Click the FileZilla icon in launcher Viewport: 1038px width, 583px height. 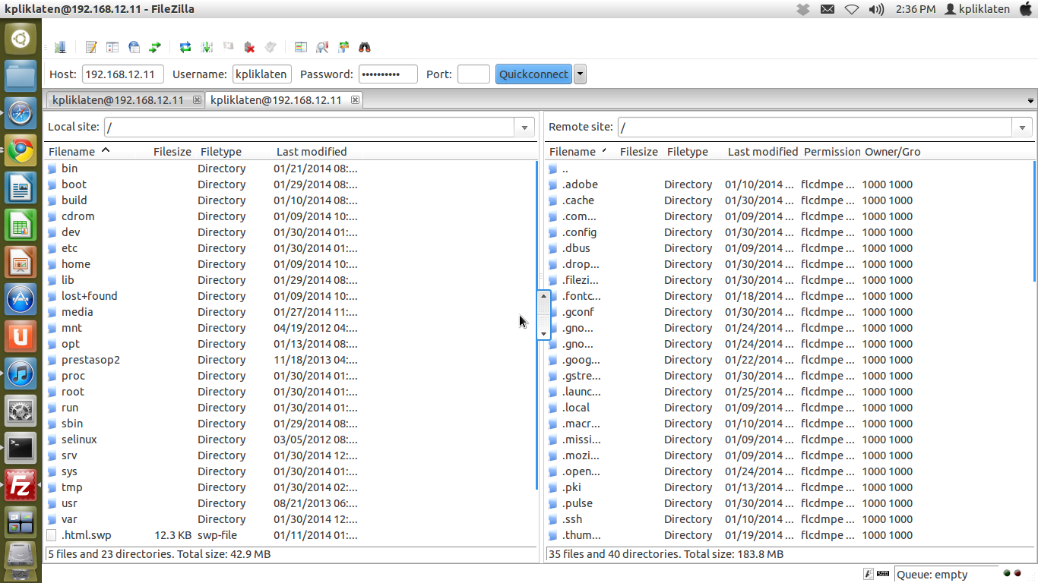21,486
